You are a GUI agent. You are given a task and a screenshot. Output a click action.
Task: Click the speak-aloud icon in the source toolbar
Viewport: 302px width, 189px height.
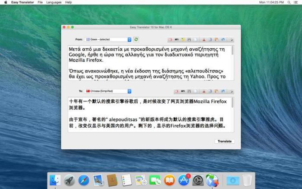click(170, 40)
